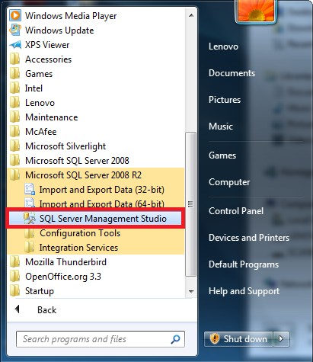Click Import and Export Data (64-bit) icon
The image size is (313, 362).
pos(30,203)
